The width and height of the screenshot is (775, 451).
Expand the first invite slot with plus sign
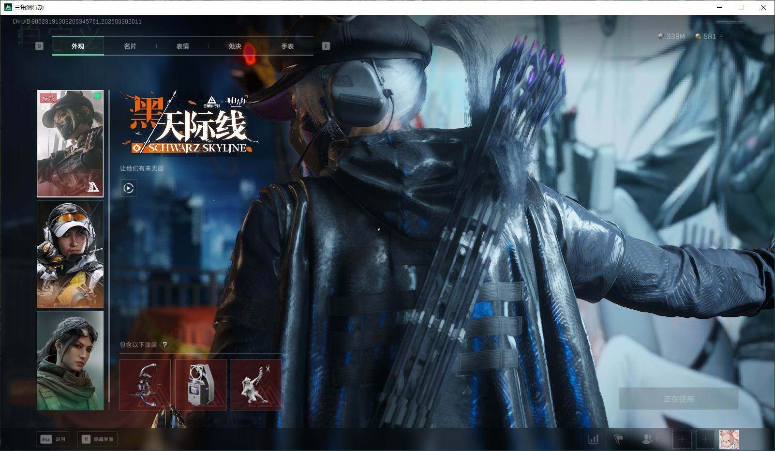(682, 439)
